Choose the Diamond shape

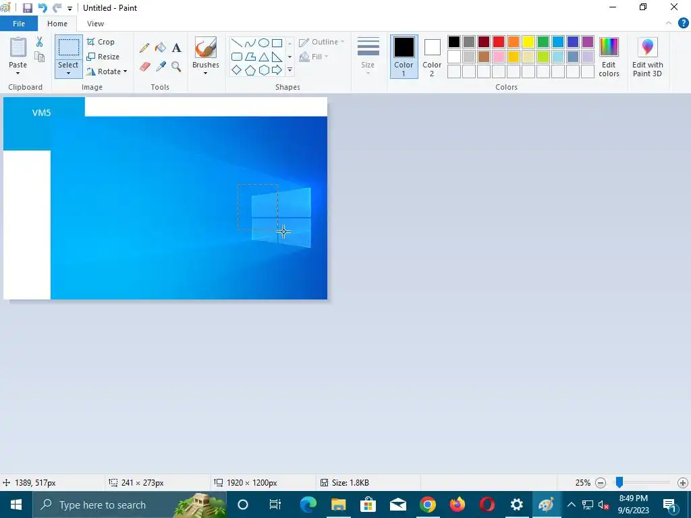237,70
